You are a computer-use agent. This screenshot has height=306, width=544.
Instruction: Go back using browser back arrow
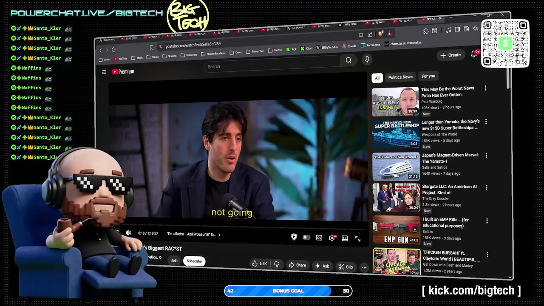click(x=101, y=50)
